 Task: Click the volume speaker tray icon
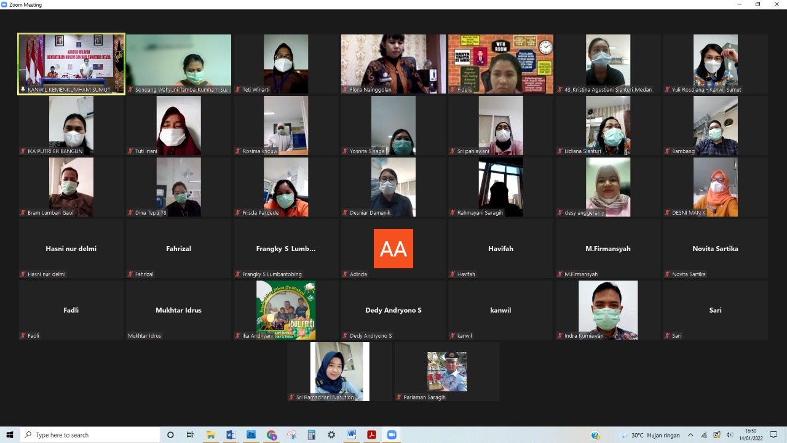pos(730,435)
